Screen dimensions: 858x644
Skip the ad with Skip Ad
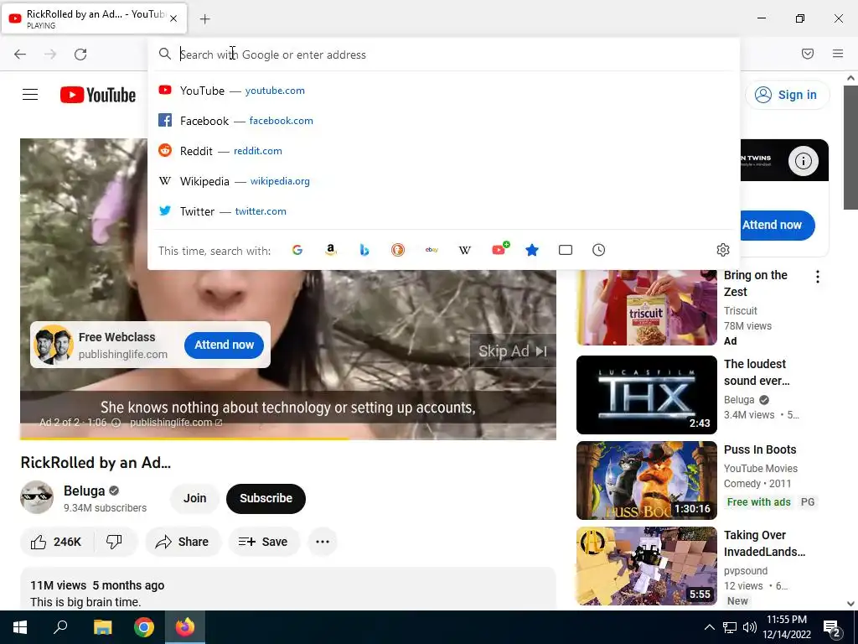point(513,351)
